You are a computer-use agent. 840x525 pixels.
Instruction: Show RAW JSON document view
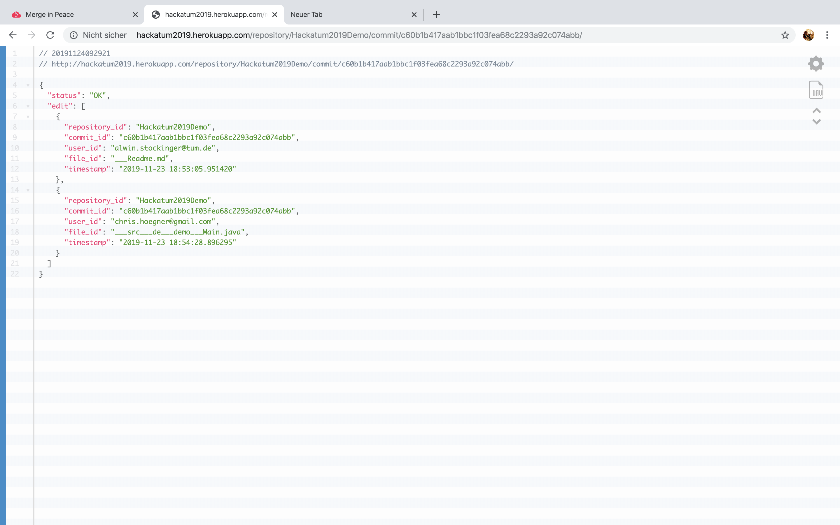click(x=816, y=90)
